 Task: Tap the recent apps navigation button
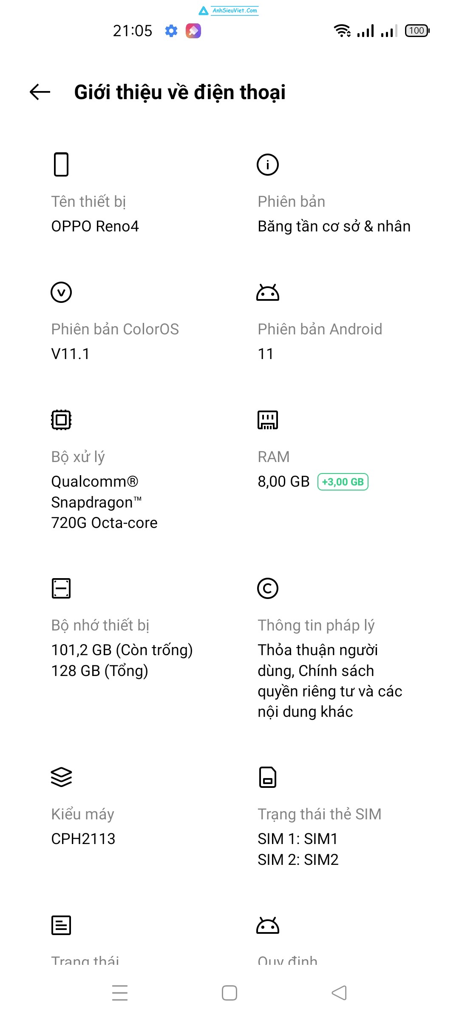tap(120, 992)
